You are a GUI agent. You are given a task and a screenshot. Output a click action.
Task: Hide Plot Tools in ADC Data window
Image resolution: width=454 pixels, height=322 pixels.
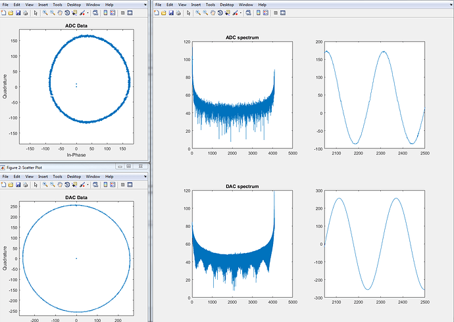(122, 13)
